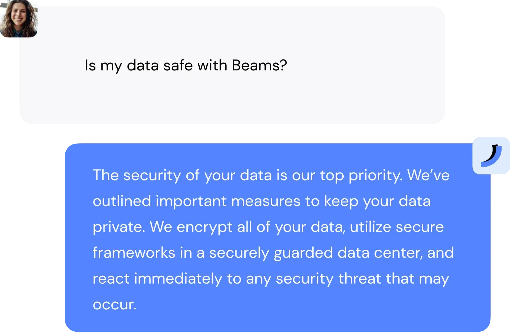The width and height of the screenshot is (510, 332).
Task: Select the phrase "top priority" in the reply
Action: tap(360, 176)
